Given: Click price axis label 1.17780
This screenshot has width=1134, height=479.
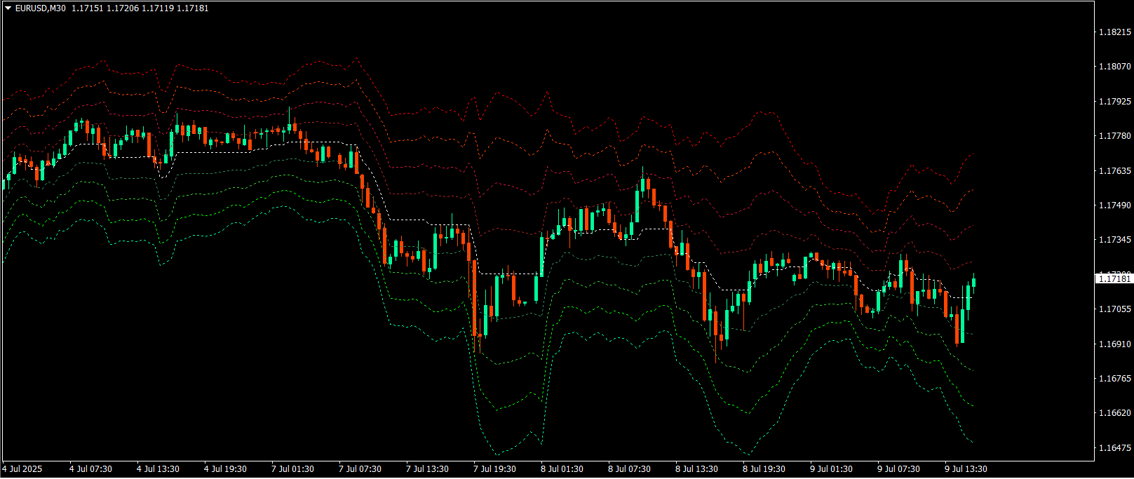Looking at the screenshot, I should click(x=1114, y=136).
